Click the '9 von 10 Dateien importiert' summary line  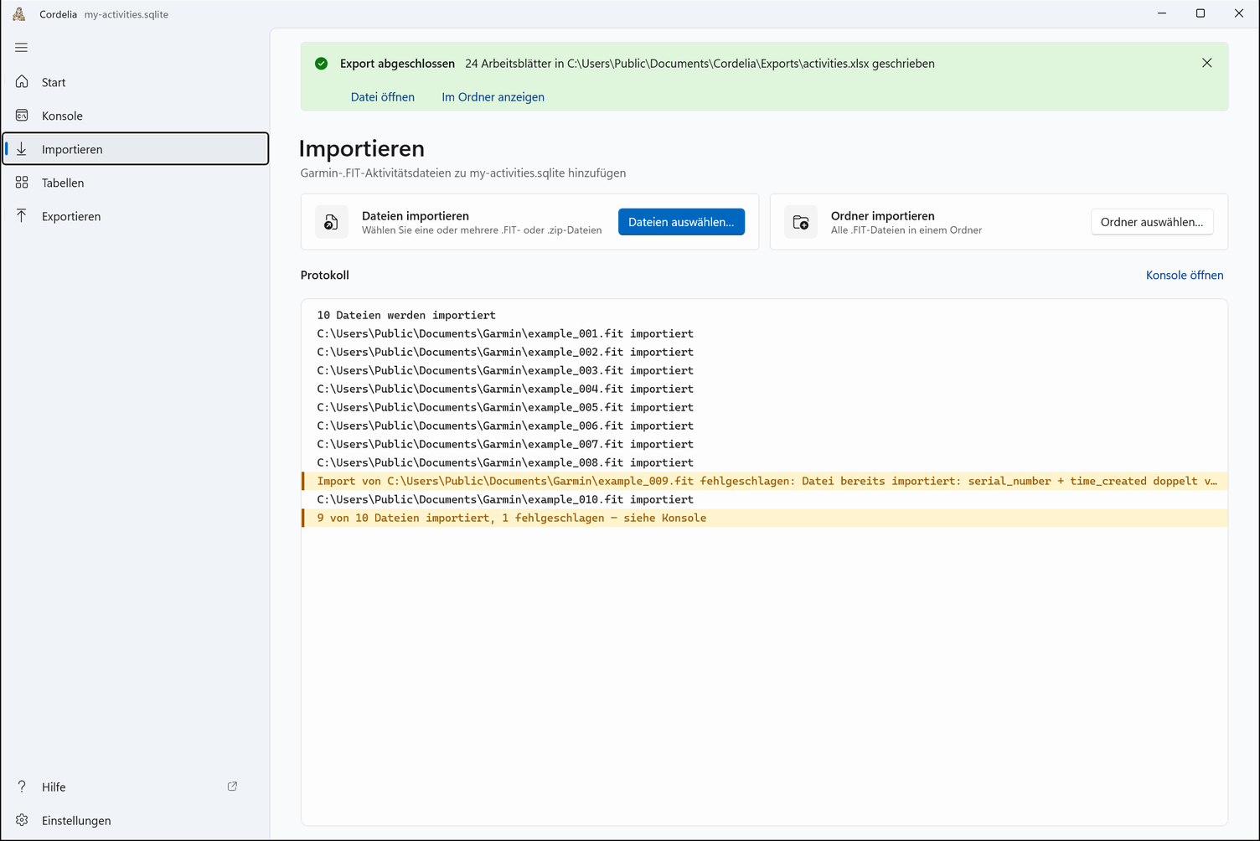click(765, 518)
